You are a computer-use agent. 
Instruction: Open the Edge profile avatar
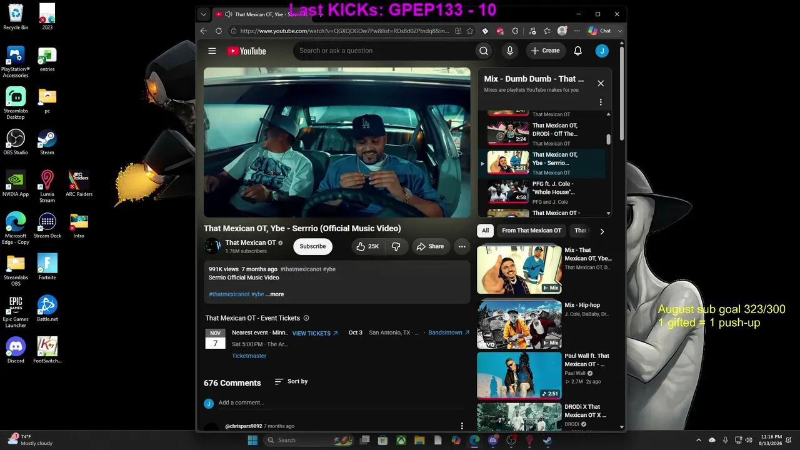pyautogui.click(x=562, y=31)
